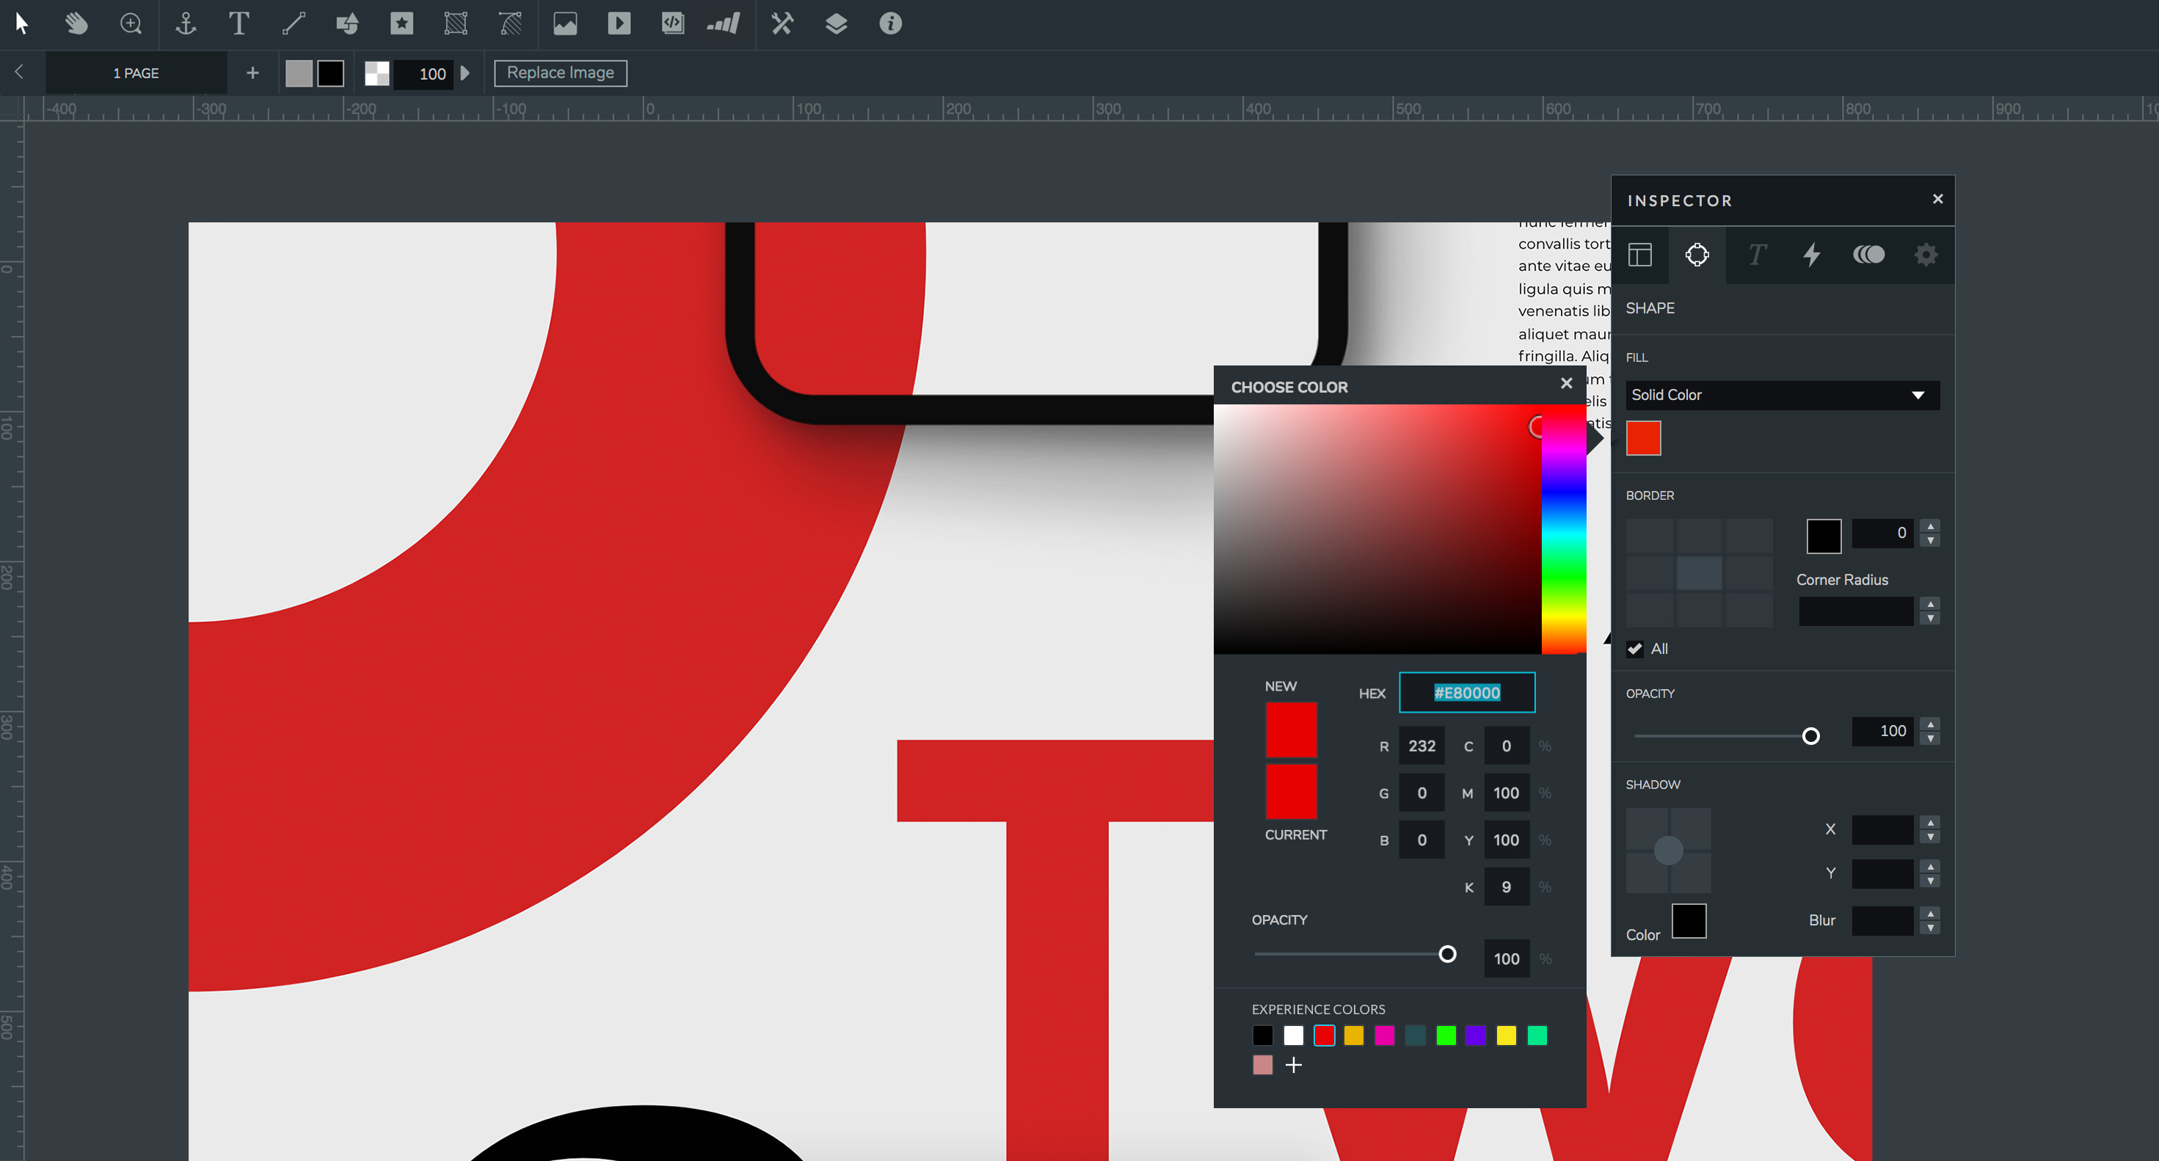Select the Text tool
Viewport: 2159px width, 1161px height.
(x=239, y=23)
